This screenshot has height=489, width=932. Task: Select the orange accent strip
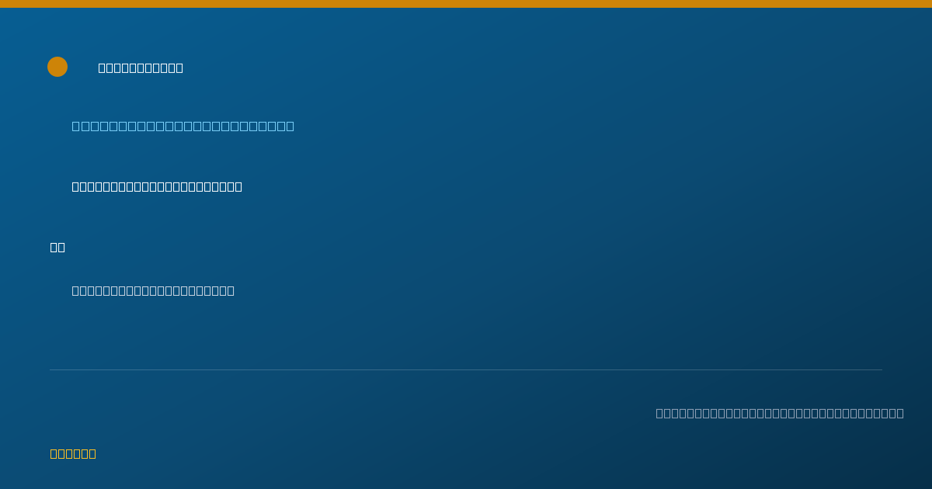466,4
